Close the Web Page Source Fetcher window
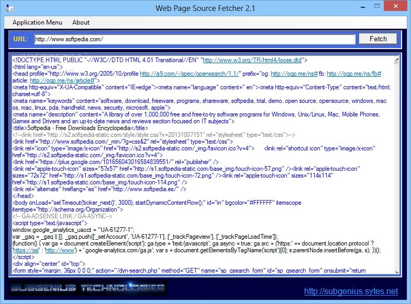Screen dimensions: 411x304 click(395, 6)
